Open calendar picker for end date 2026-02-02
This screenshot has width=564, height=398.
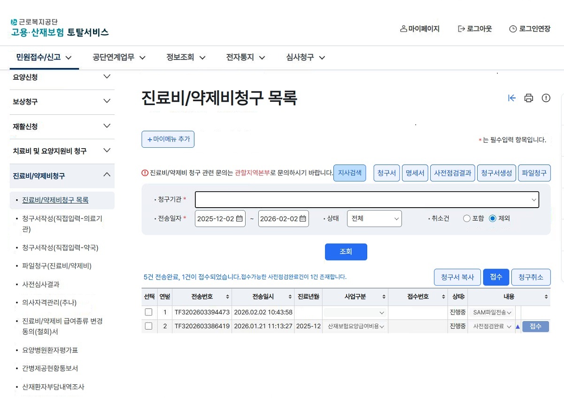[x=302, y=218]
